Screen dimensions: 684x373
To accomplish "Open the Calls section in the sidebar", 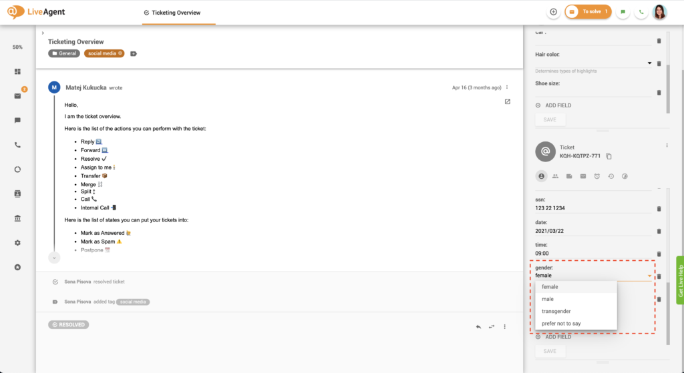I will point(17,145).
